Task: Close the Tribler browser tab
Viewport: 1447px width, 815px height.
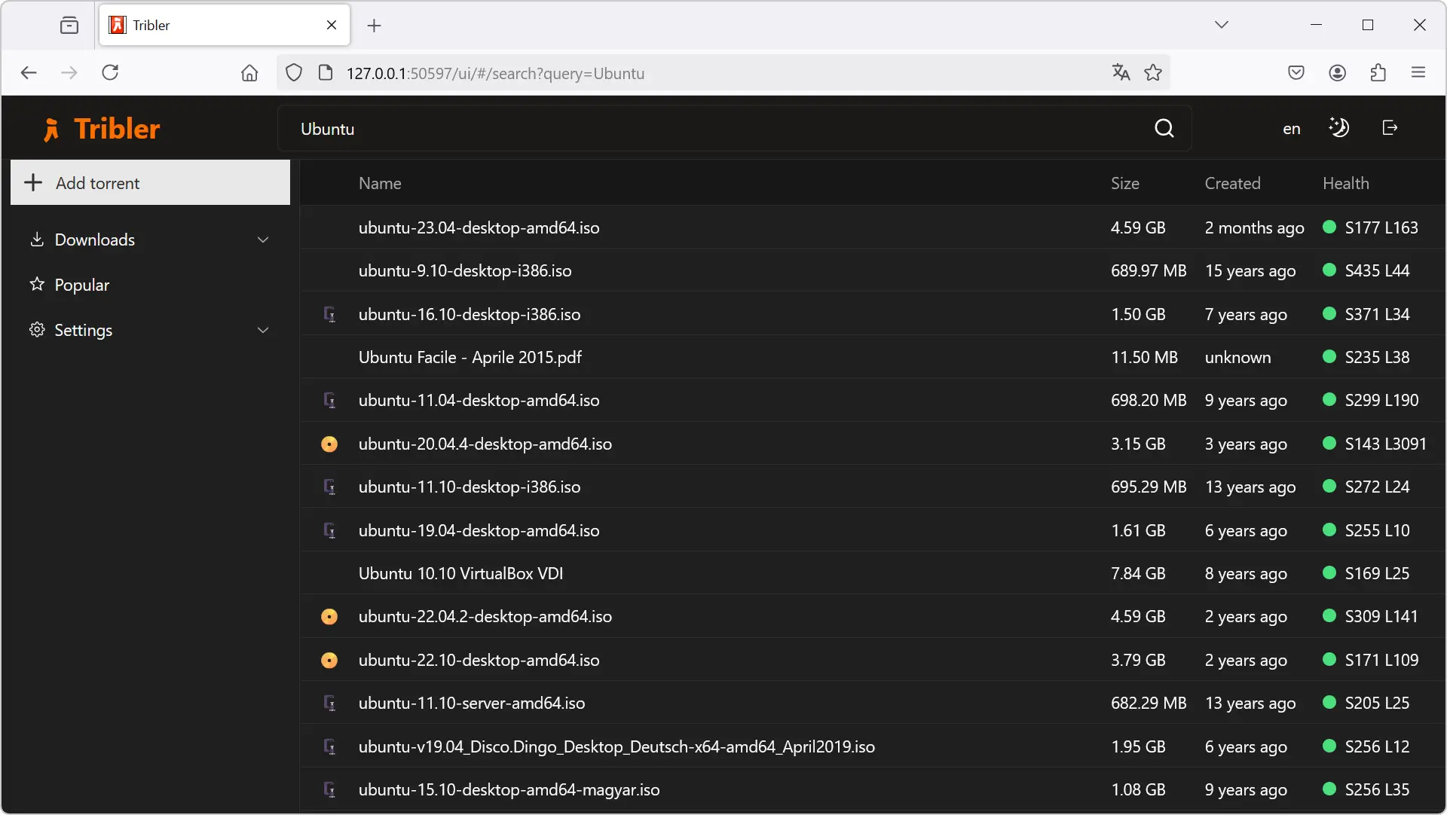Action: tap(332, 25)
